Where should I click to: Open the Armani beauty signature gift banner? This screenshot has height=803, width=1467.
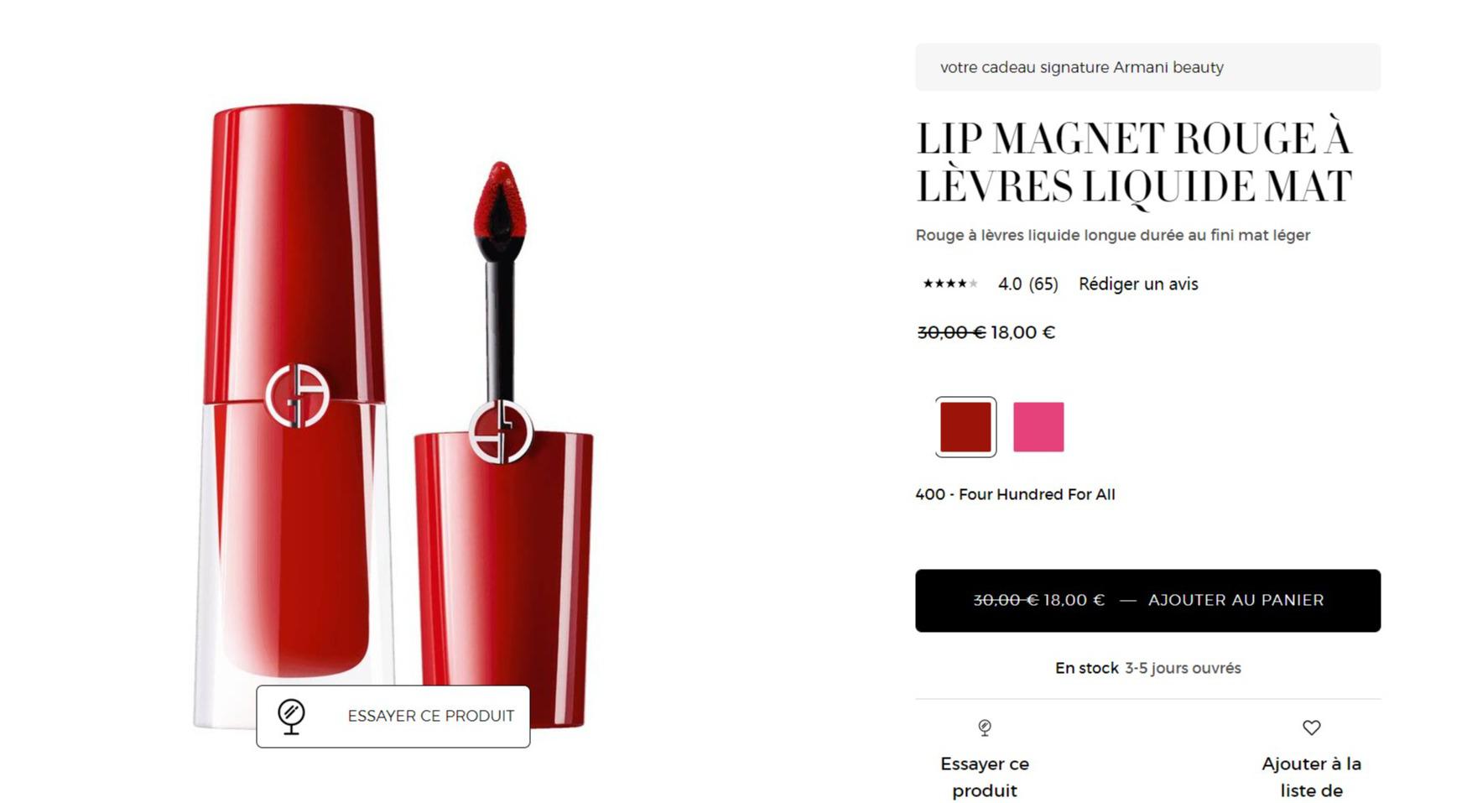pyautogui.click(x=1147, y=67)
